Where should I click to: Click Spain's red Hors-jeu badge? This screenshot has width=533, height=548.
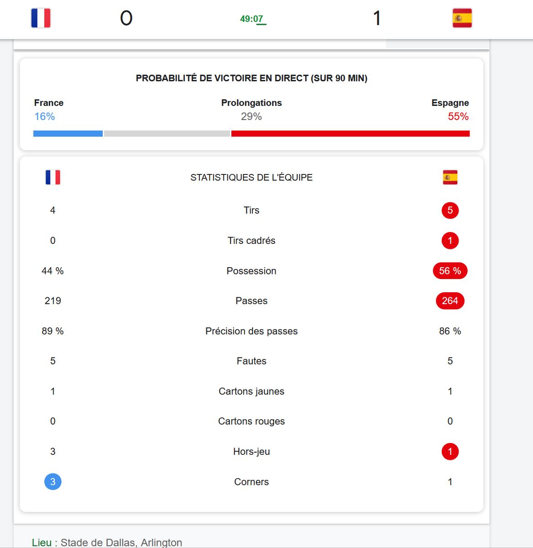click(x=450, y=452)
